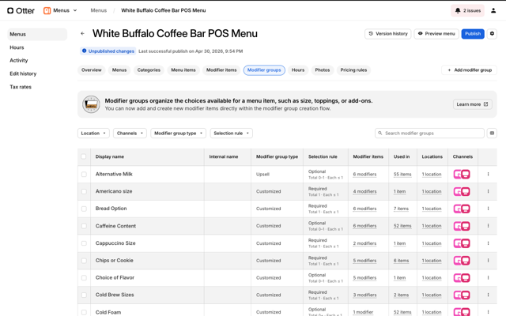Check the Chips or Cookie row checkbox
Screen dimensions: 506x316
[x=84, y=260]
